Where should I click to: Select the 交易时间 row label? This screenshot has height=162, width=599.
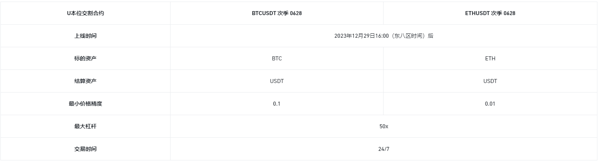click(85, 149)
